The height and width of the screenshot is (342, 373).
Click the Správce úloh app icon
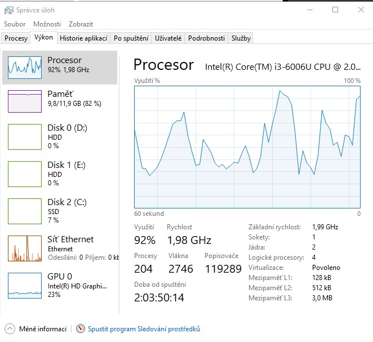coord(8,10)
